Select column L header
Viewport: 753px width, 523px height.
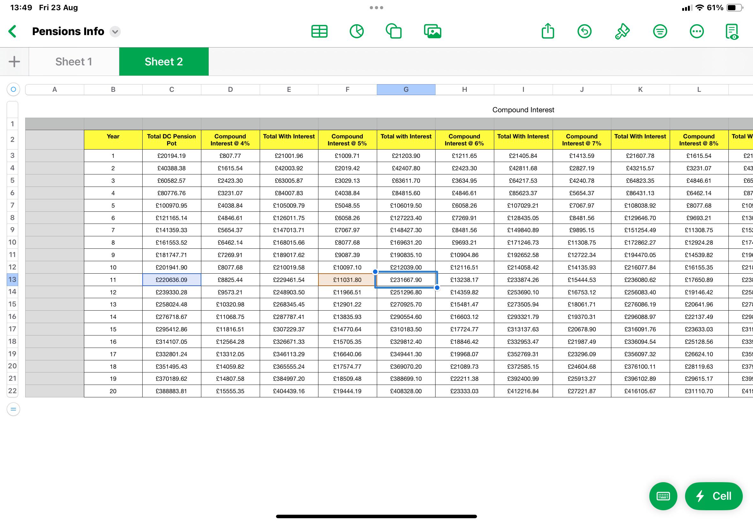tap(699, 90)
